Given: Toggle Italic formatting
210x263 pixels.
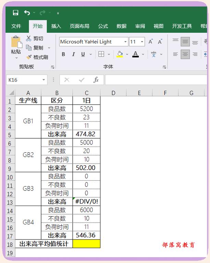Looking at the screenshot, I should tap(73, 54).
